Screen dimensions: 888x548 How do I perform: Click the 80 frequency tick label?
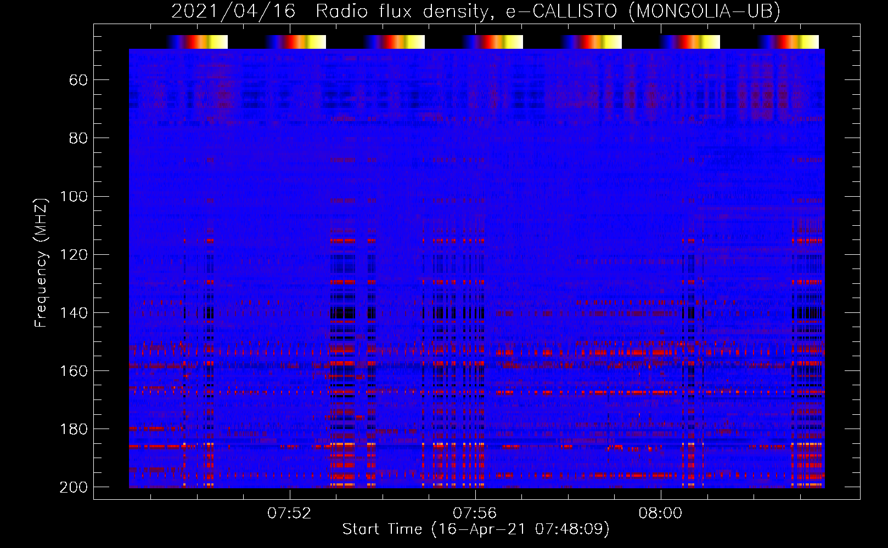[78, 139]
